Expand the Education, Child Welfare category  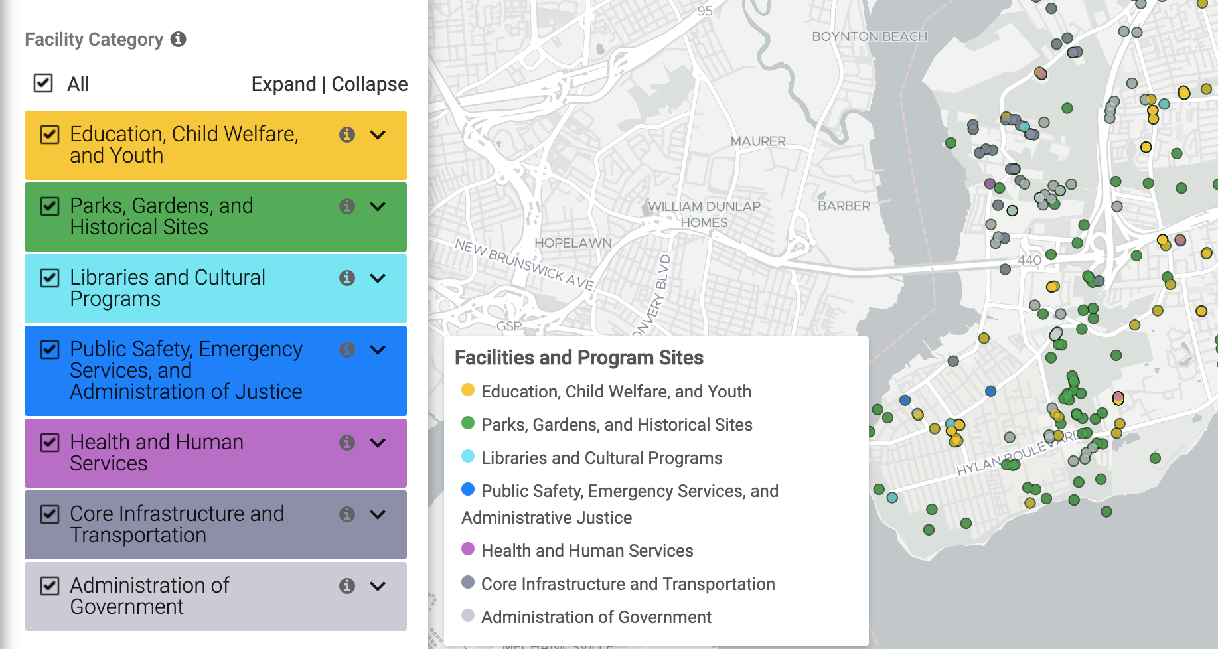378,135
